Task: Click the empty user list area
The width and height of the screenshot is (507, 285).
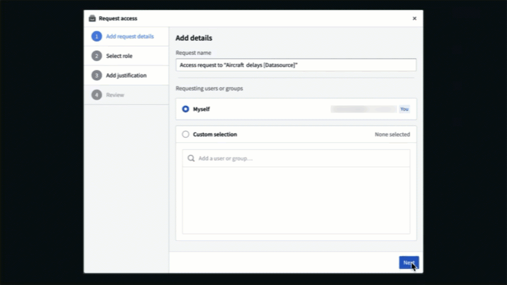Action: [x=296, y=200]
